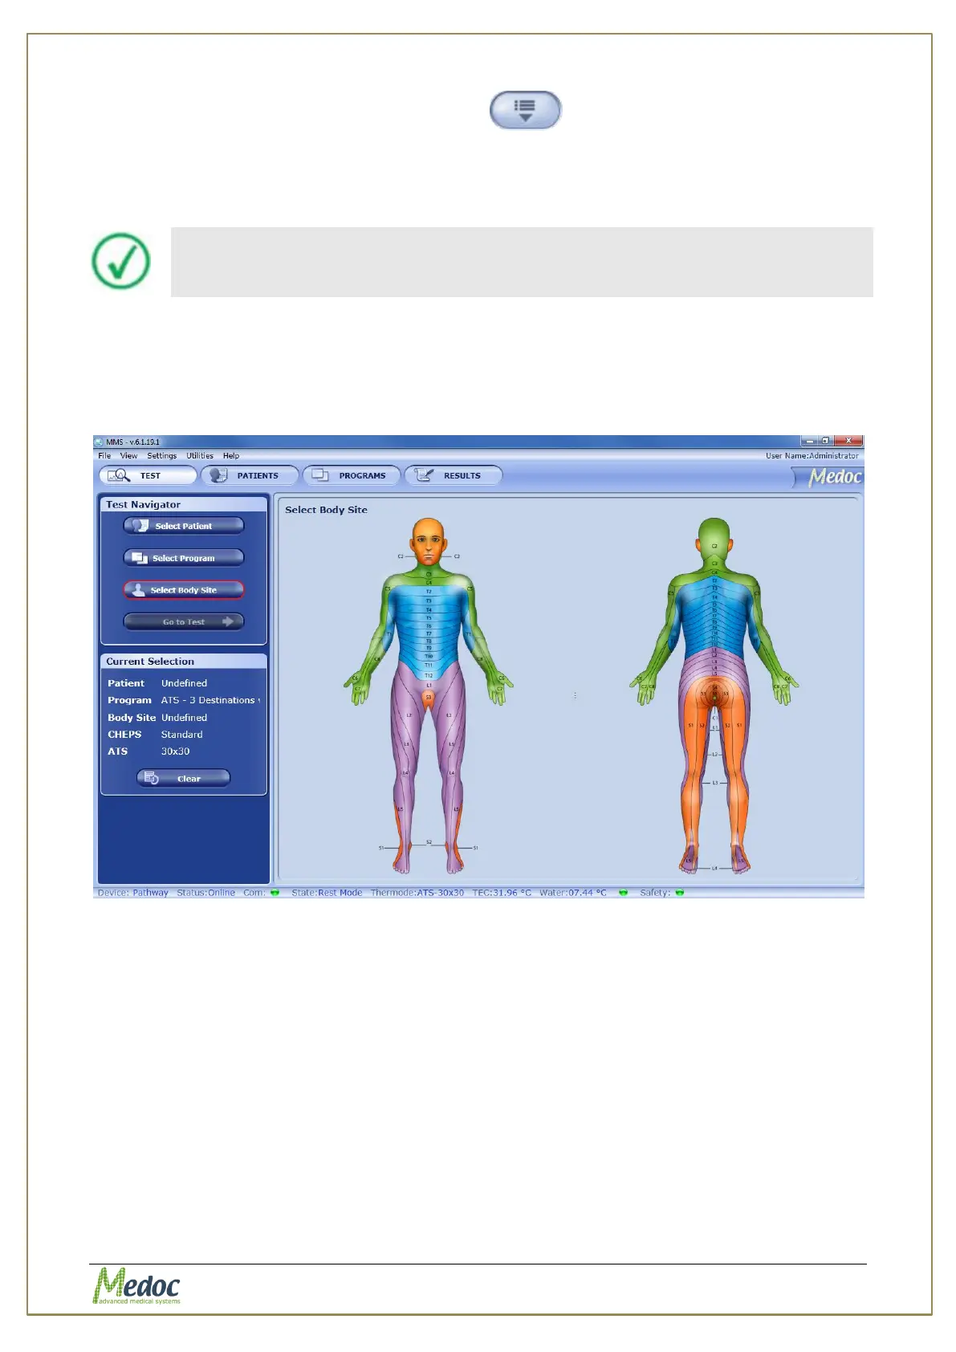The height and width of the screenshot is (1352, 956).
Task: Click the Thermode:ATS-30x30 status text
Action: tap(417, 893)
